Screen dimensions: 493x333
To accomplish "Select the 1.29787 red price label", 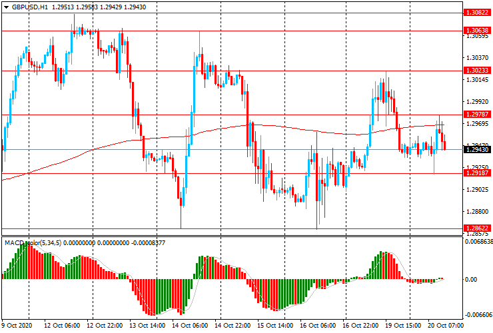I will click(x=477, y=115).
